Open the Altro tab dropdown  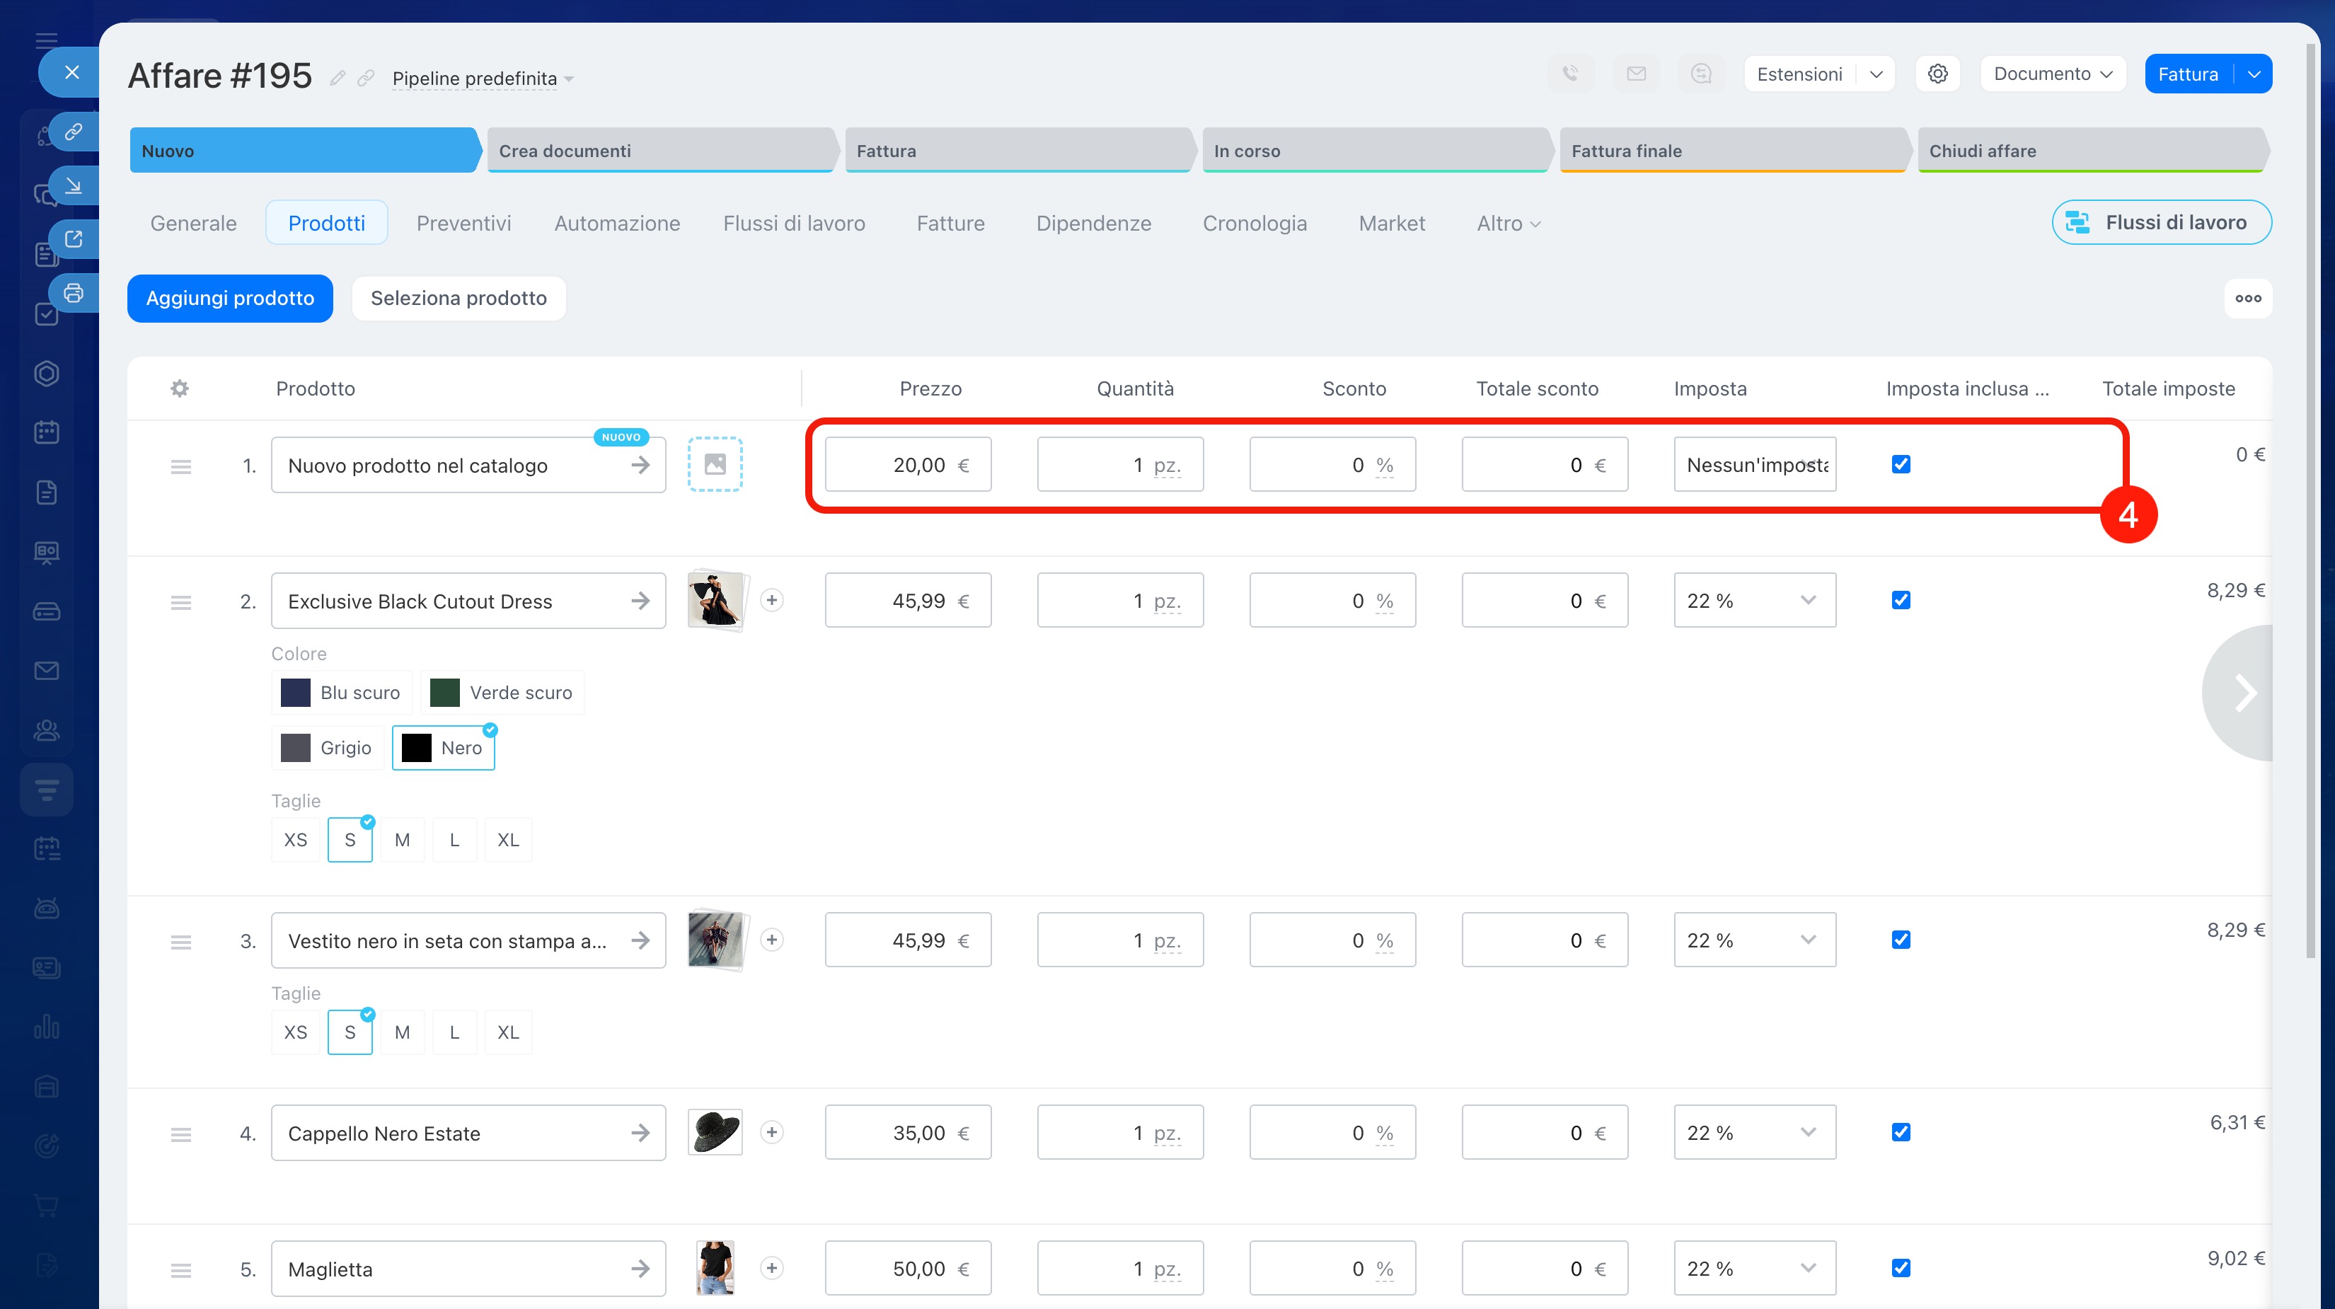(x=1507, y=223)
